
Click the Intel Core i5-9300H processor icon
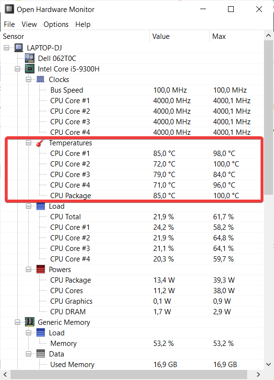click(30, 69)
